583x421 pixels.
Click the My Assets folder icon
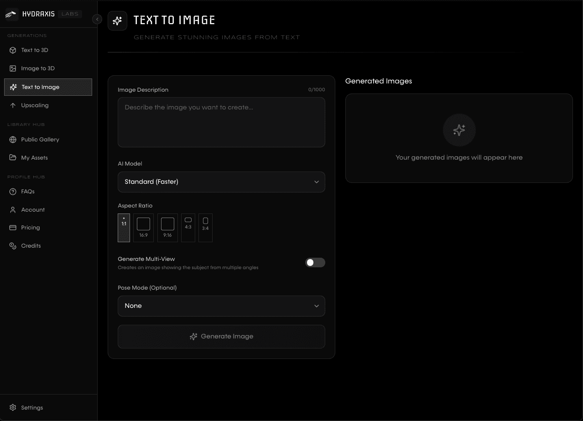(13, 158)
